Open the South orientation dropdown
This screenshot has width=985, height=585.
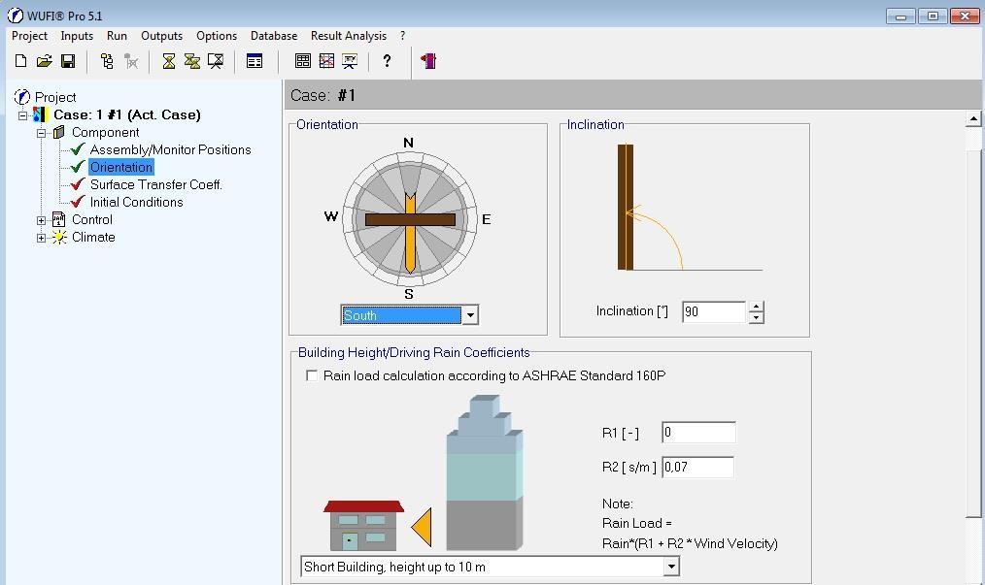point(470,315)
